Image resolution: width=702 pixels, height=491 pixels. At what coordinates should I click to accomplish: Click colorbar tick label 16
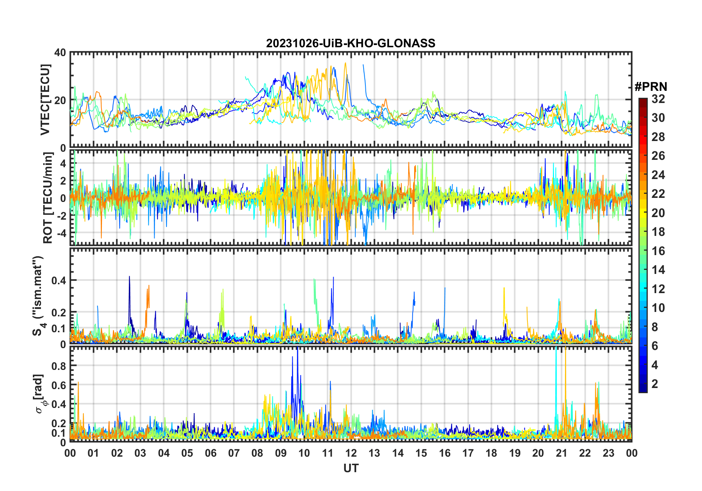(658, 251)
